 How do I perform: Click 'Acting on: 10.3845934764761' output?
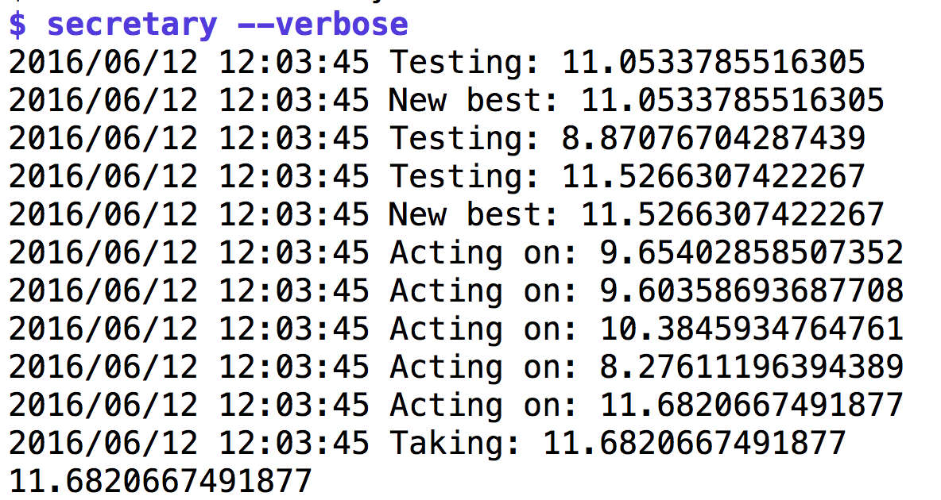(645, 329)
